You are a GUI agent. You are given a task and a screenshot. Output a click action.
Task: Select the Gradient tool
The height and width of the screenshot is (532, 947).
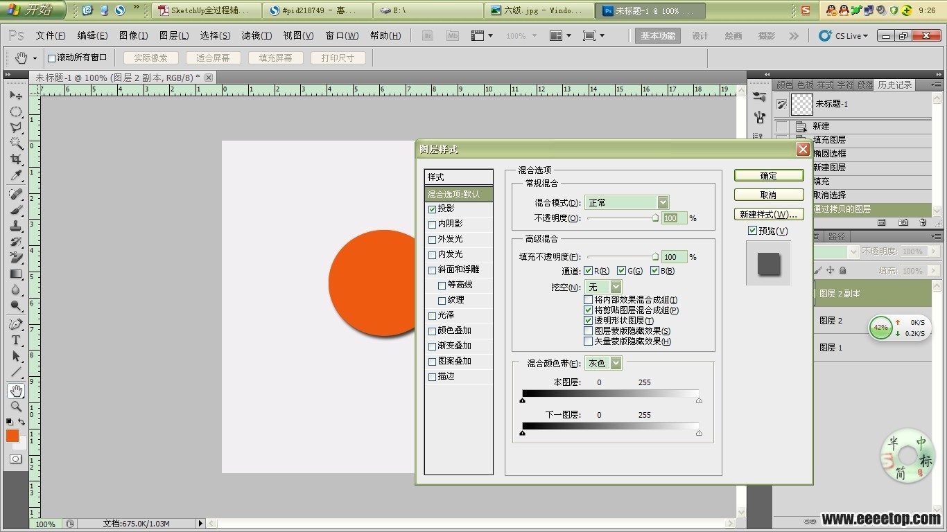point(15,274)
